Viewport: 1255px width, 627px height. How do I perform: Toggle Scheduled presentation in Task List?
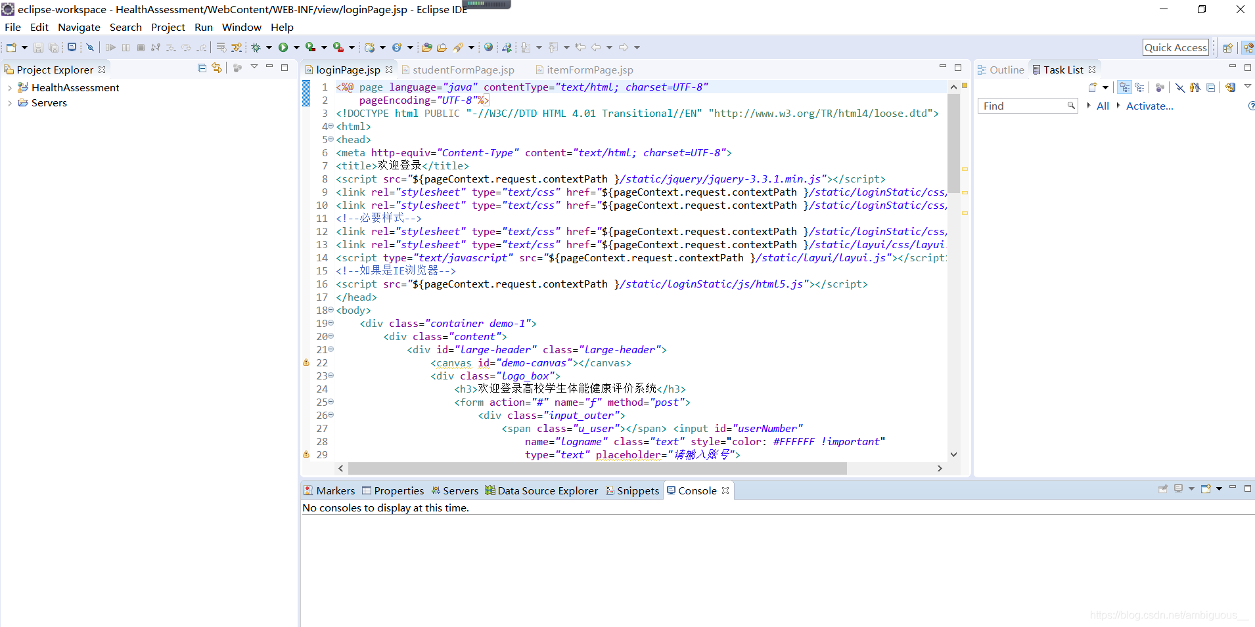click(1139, 87)
